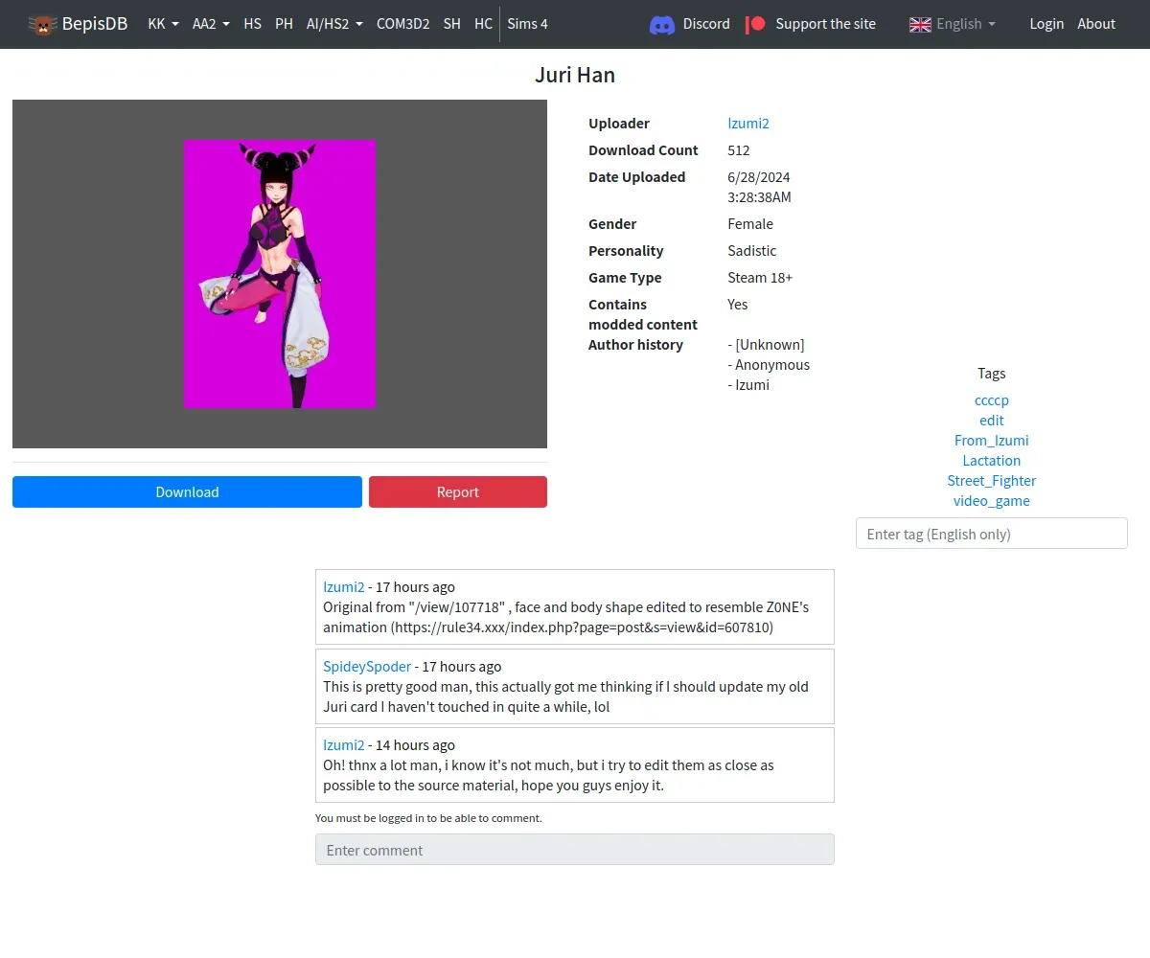The width and height of the screenshot is (1150, 958).
Task: Click the 'You must be logged in' notice
Action: click(428, 818)
